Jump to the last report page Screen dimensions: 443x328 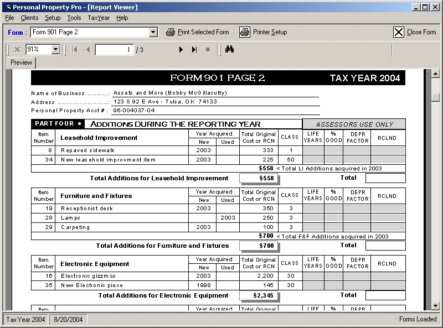[x=194, y=50]
